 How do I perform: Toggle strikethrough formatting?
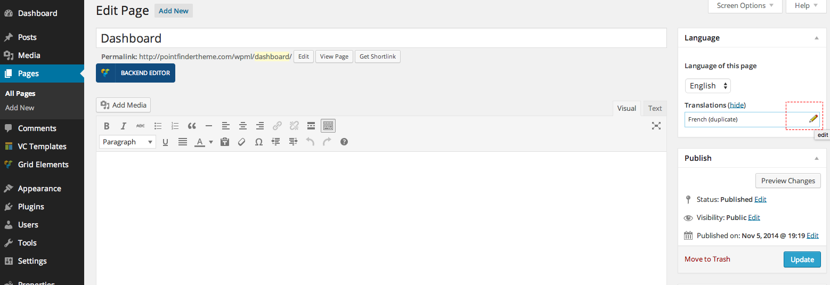point(141,126)
